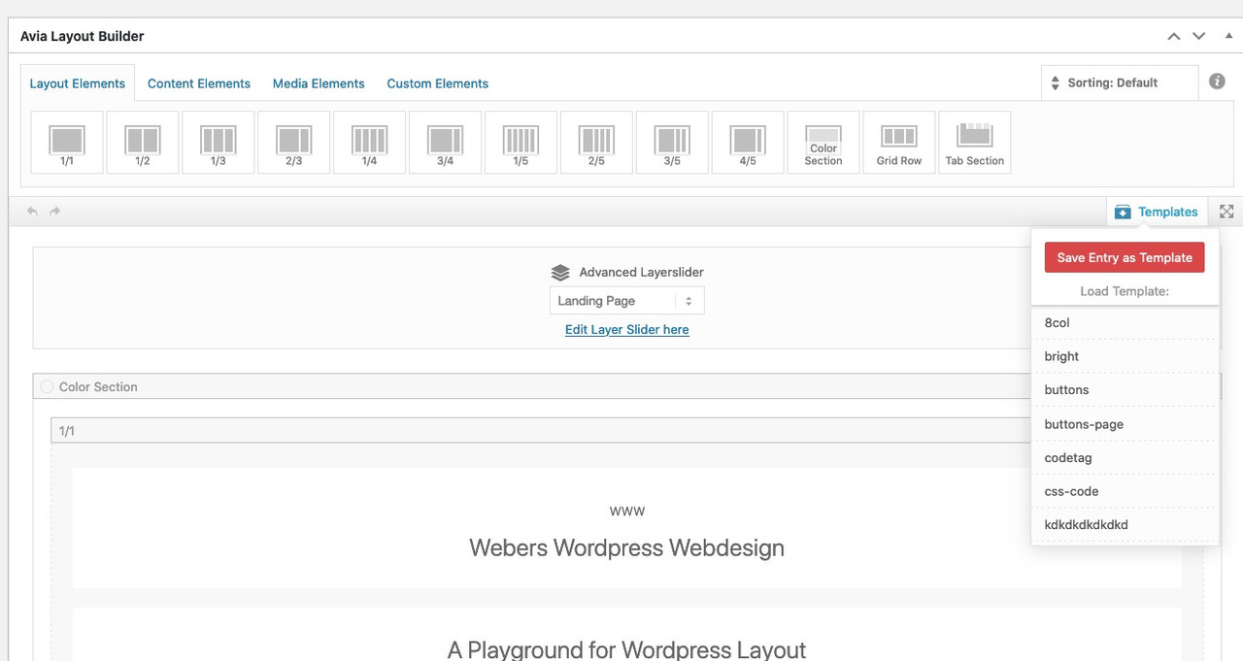
Task: Add a Tab Section element
Action: point(975,143)
